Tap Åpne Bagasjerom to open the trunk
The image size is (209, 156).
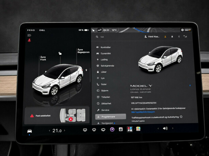click(84, 51)
